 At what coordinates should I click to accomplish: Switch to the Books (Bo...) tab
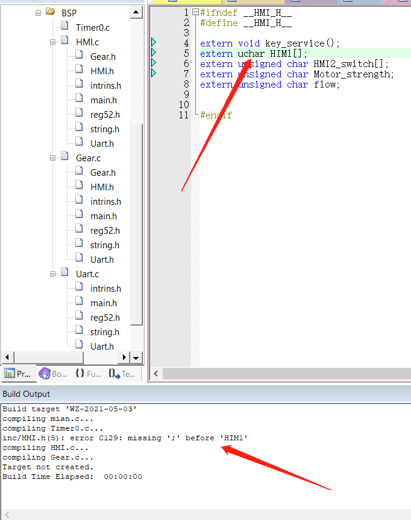click(x=53, y=374)
